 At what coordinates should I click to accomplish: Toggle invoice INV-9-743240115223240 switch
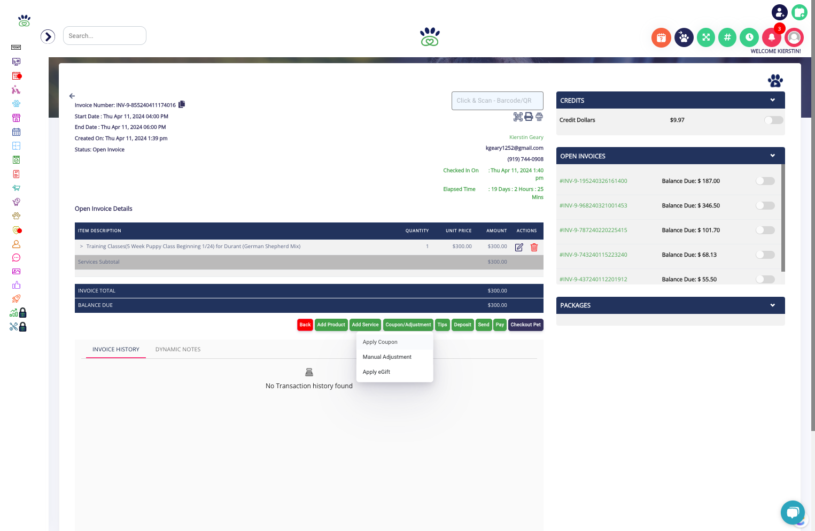765,255
